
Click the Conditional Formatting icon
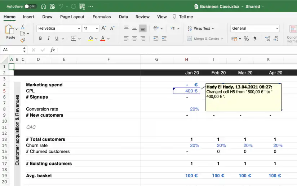click(293, 29)
